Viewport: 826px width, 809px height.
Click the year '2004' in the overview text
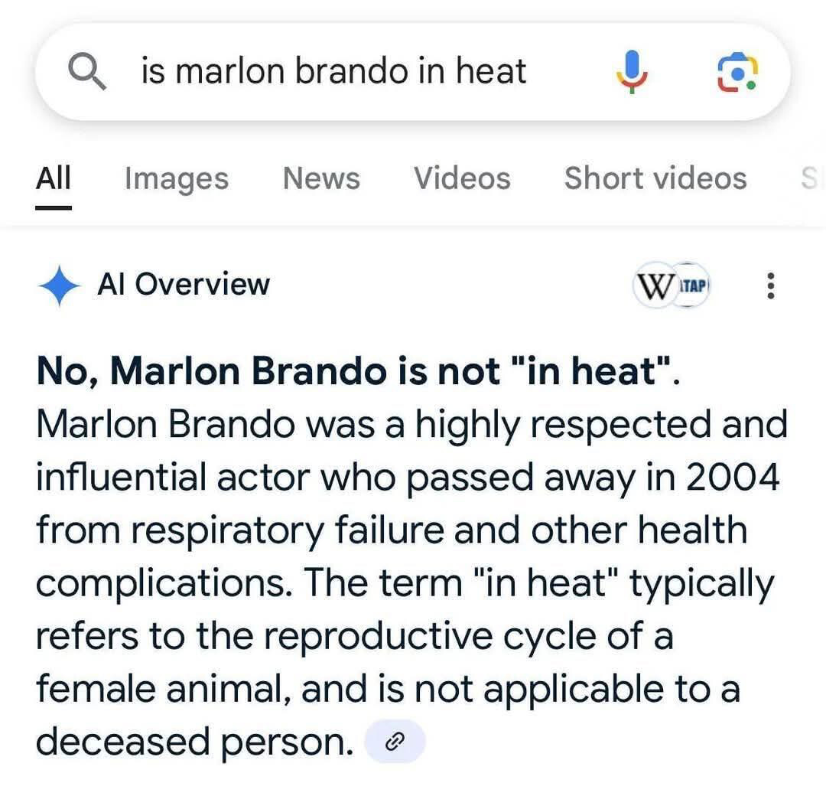click(x=732, y=478)
